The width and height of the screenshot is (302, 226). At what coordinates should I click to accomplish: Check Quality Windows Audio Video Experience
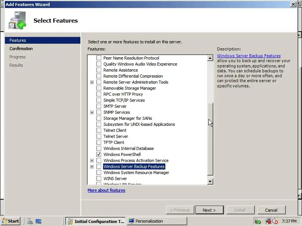99,64
